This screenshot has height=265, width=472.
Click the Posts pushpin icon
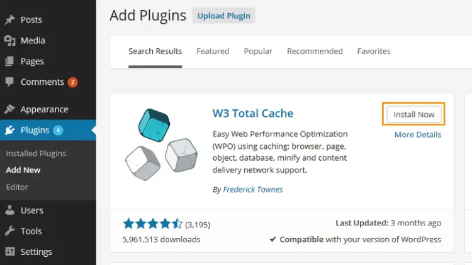point(9,19)
